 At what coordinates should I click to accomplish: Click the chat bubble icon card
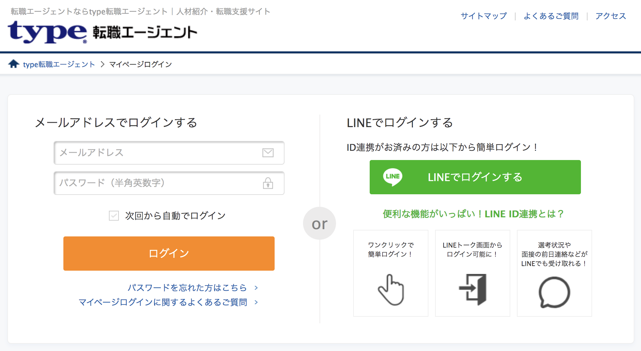pyautogui.click(x=555, y=292)
